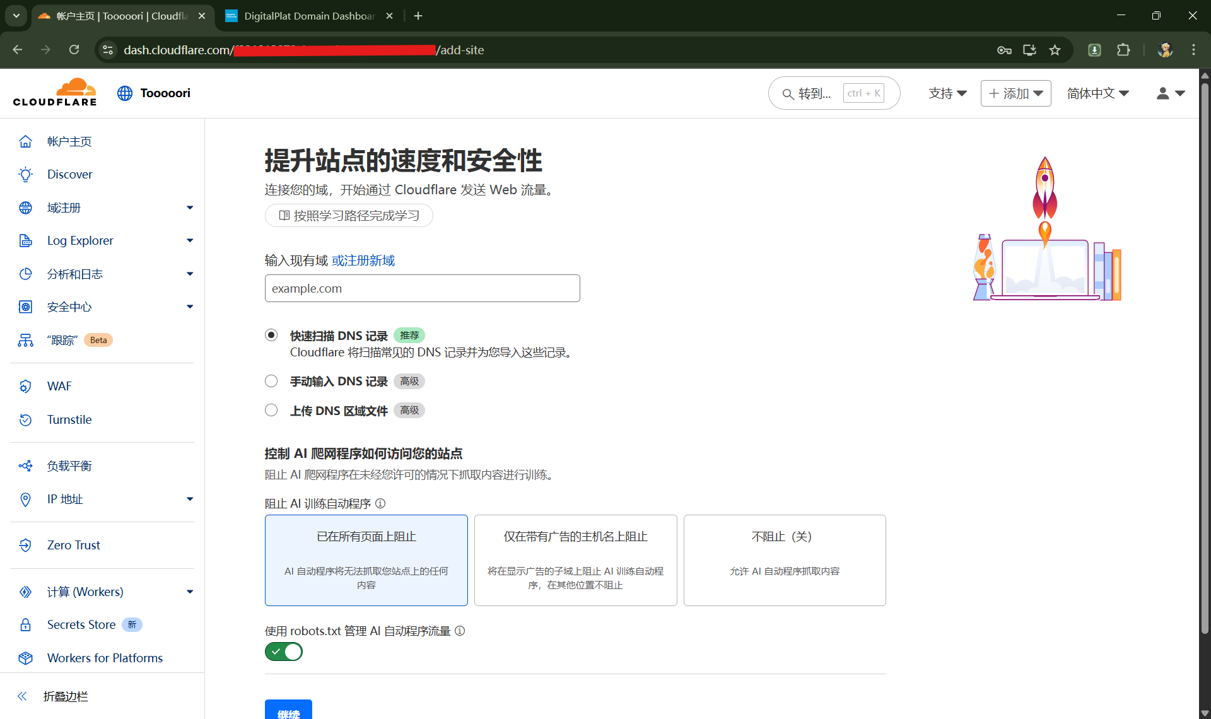Switch to DigitalPlat Domain Dashboard tab

[x=309, y=16]
